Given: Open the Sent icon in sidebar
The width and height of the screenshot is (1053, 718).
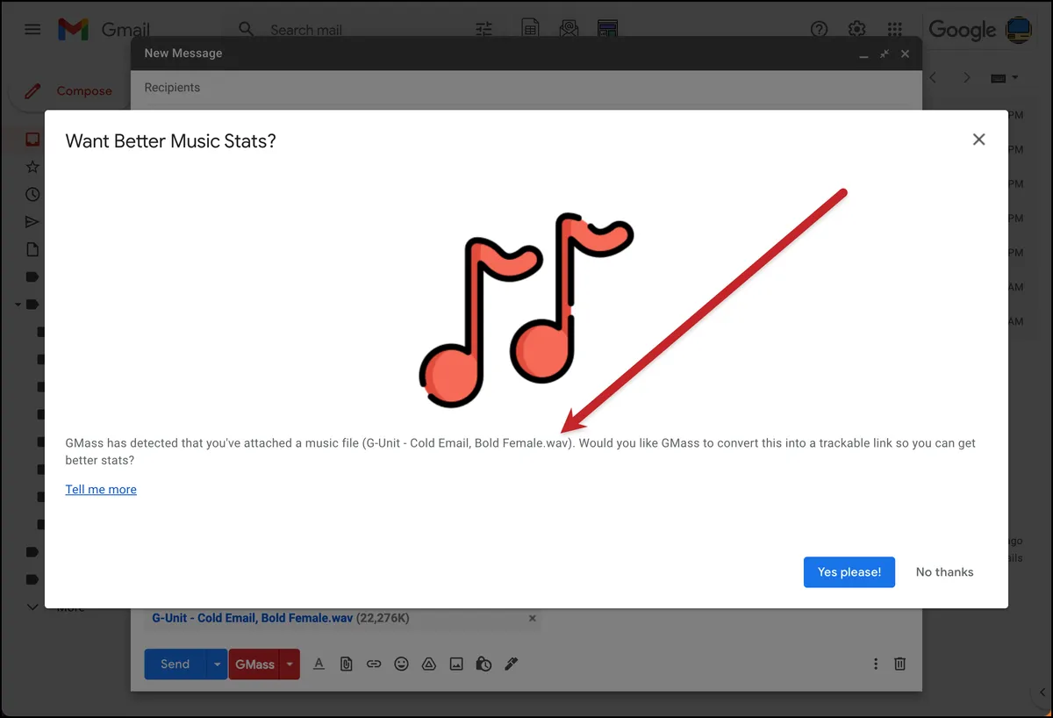Looking at the screenshot, I should click(x=32, y=221).
